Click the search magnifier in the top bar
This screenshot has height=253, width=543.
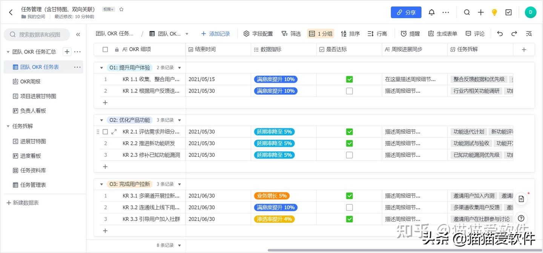click(467, 12)
